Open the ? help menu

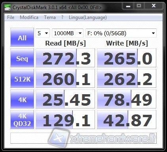click(62, 17)
